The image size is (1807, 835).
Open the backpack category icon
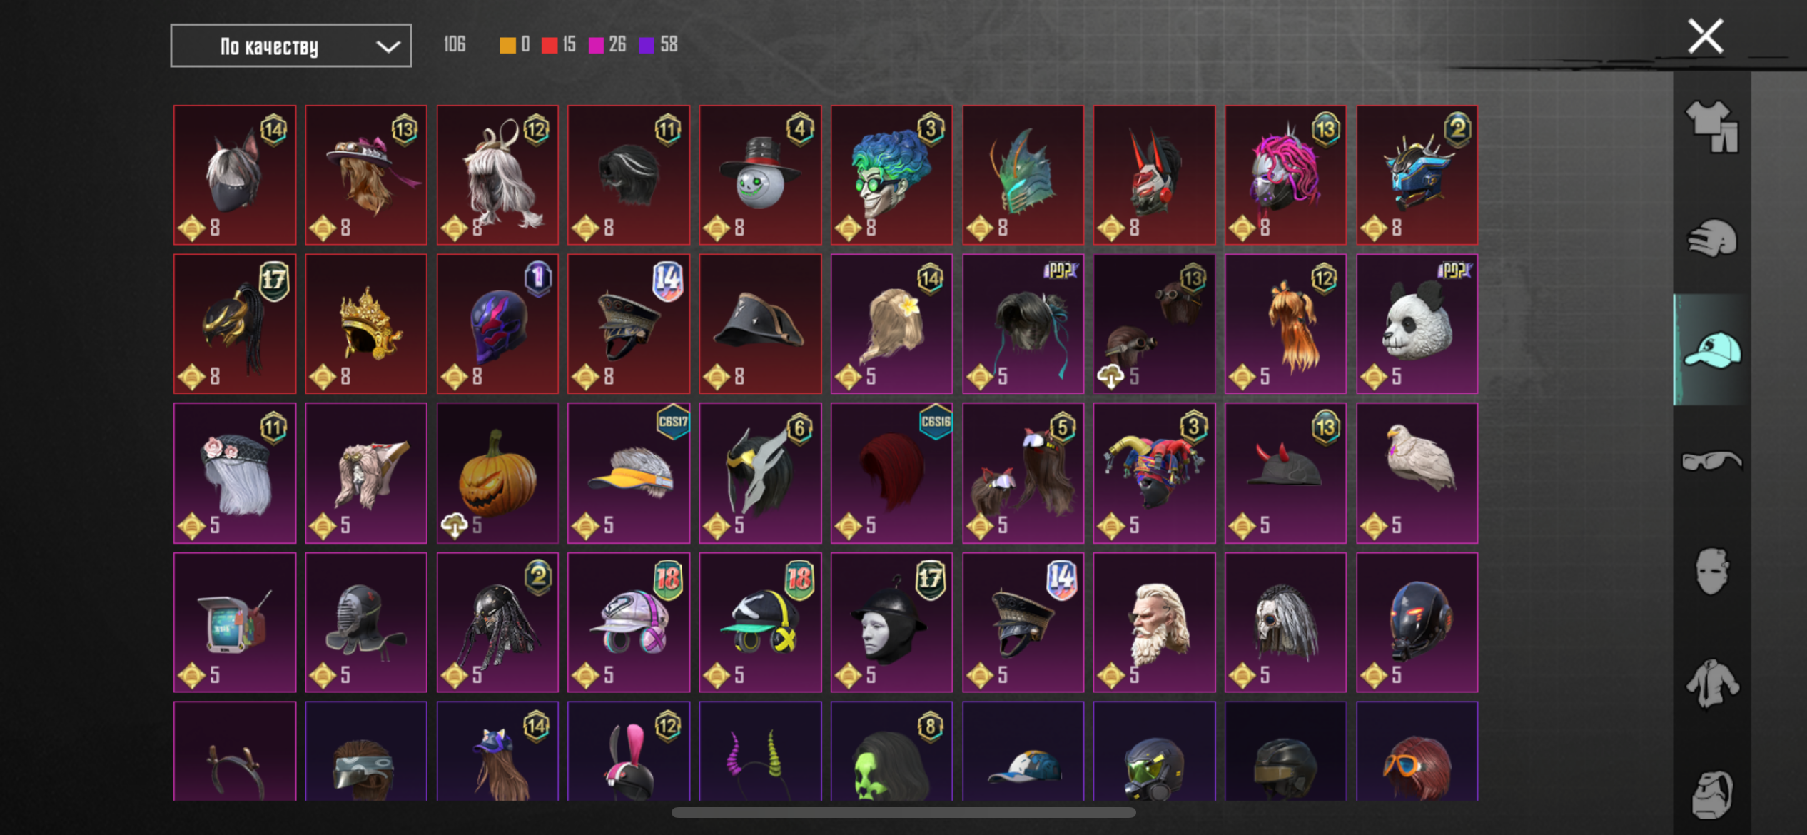[1711, 794]
